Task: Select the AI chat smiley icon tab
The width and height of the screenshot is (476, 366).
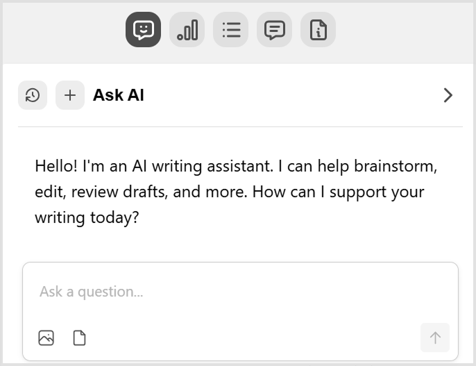Action: 143,29
